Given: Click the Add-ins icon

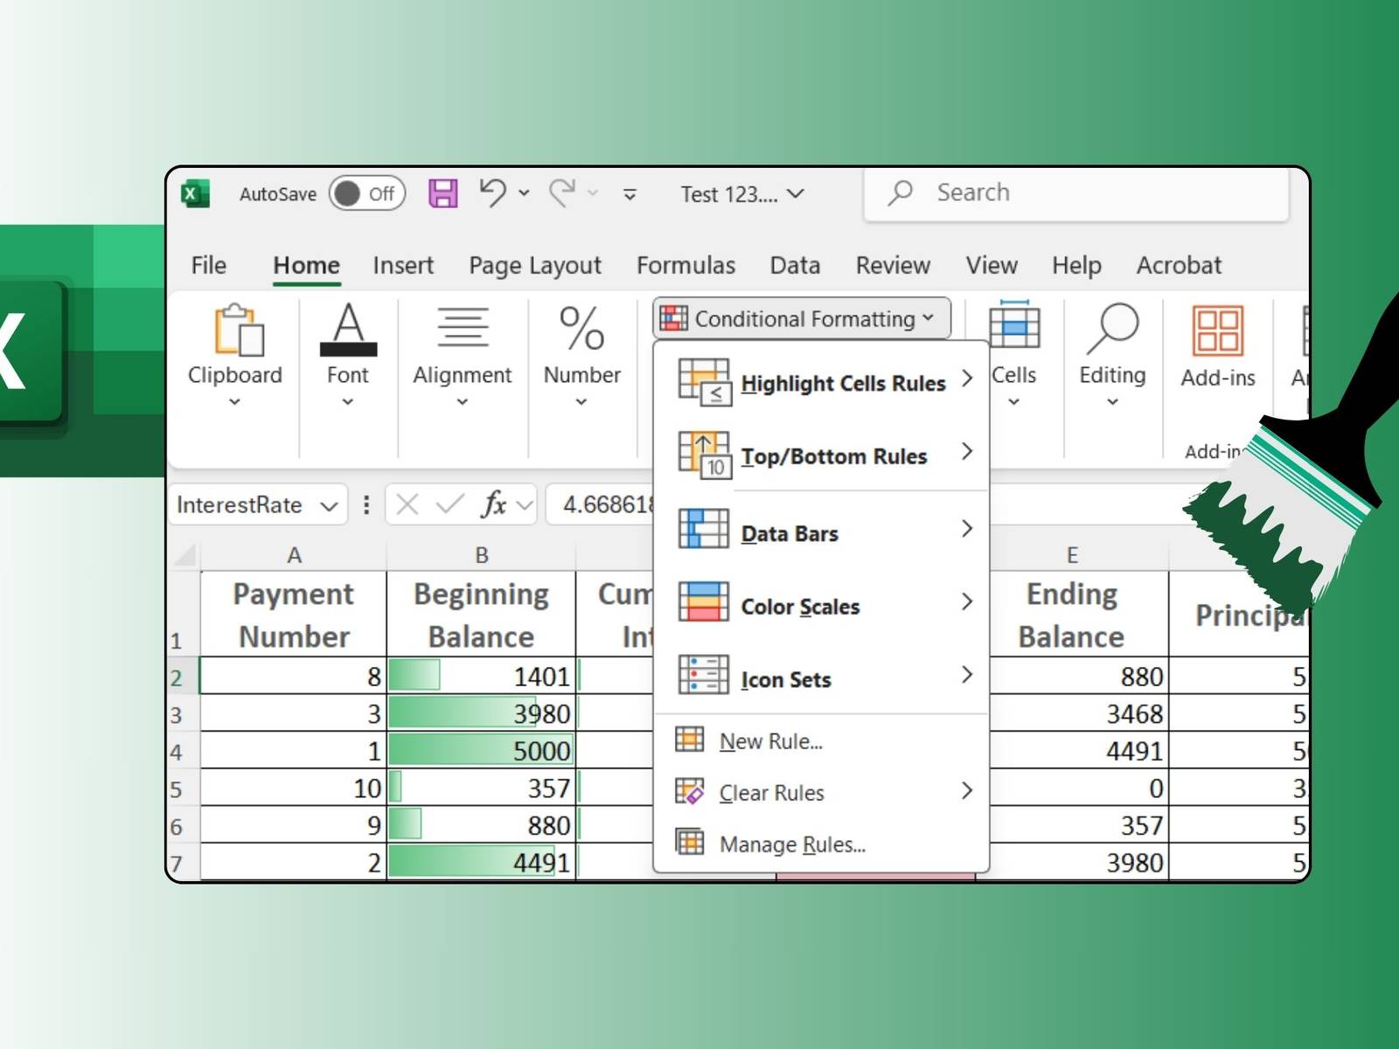Looking at the screenshot, I should (x=1217, y=332).
